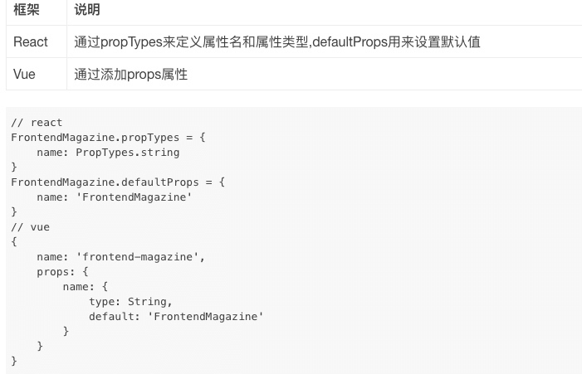The width and height of the screenshot is (582, 374).
Task: Click the type: String line
Action: point(130,302)
